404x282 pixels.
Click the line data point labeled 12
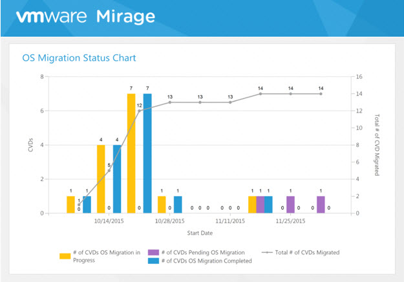[x=140, y=111]
